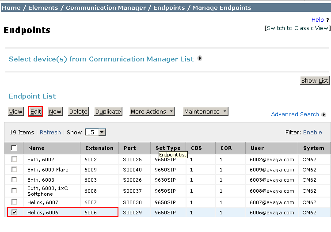Click Switch to Classic View link
The width and height of the screenshot is (331, 232).
pos(298,28)
